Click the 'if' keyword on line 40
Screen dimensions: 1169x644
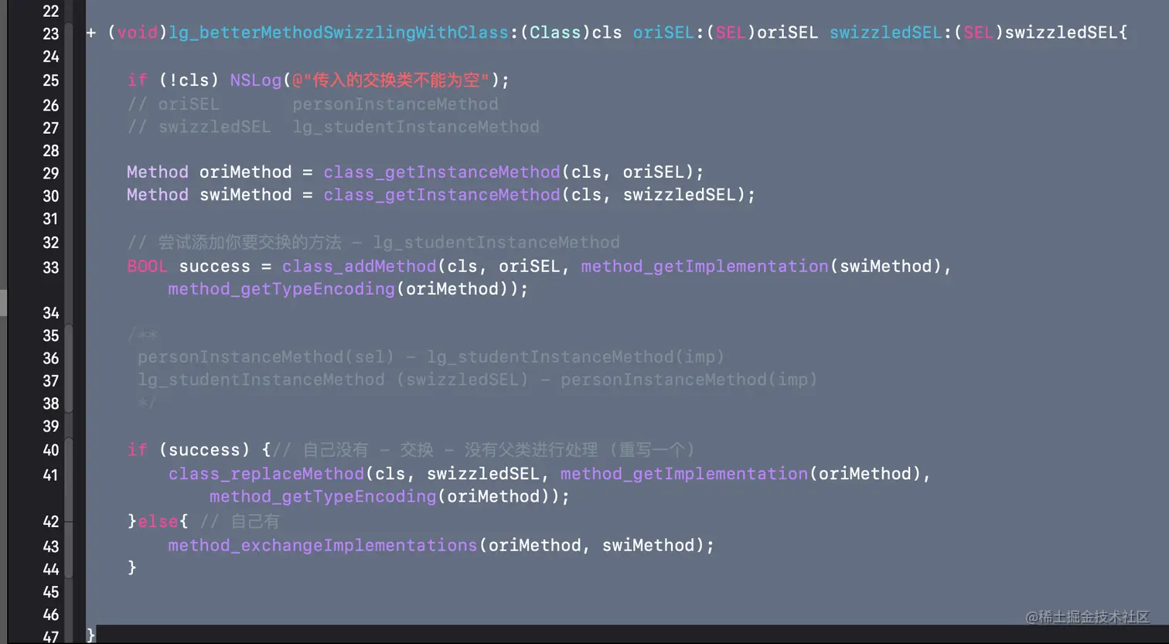pos(137,450)
